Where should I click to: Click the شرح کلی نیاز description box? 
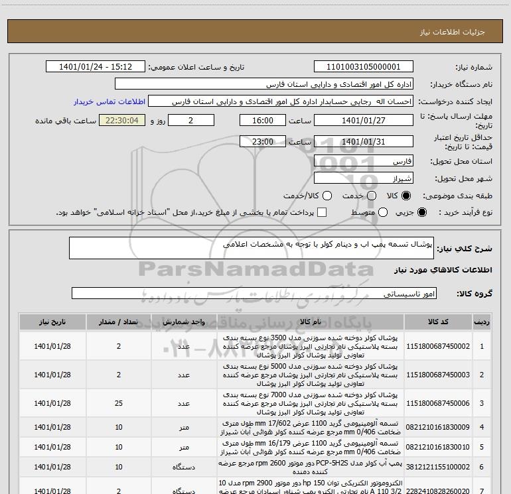(252, 248)
